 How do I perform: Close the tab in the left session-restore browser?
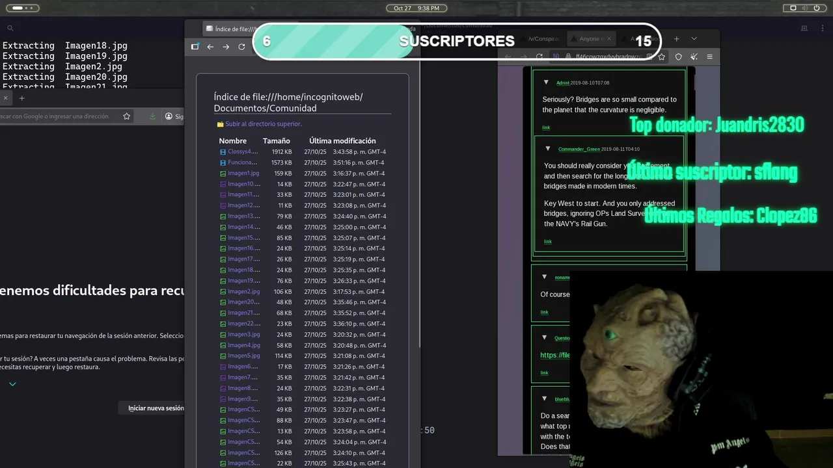coord(5,98)
